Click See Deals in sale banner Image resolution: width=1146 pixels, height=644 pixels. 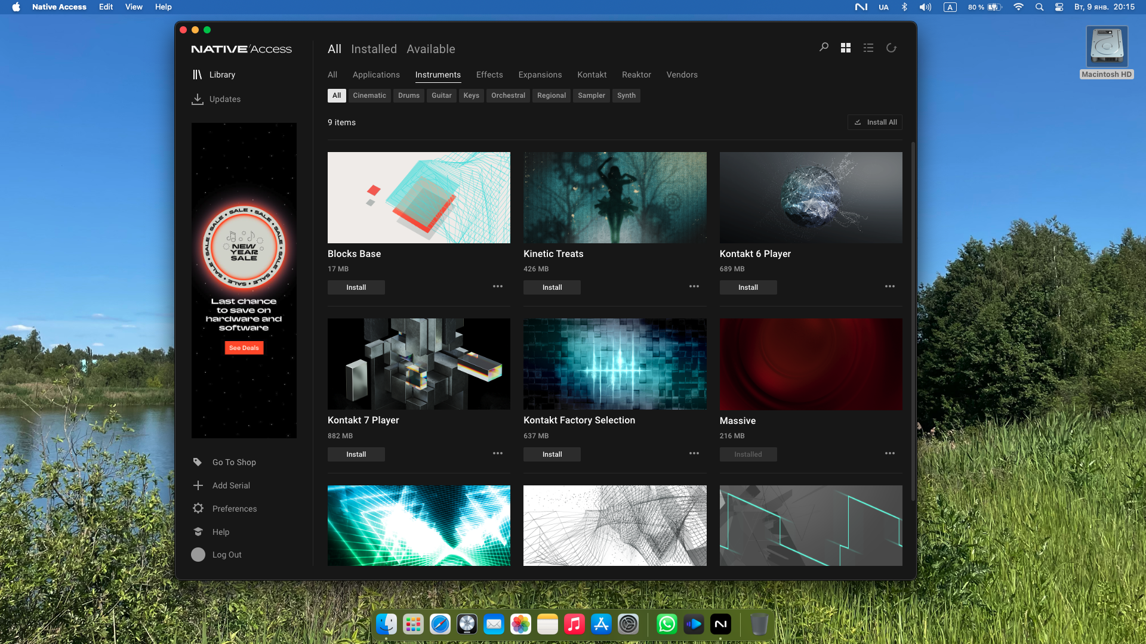pyautogui.click(x=244, y=348)
